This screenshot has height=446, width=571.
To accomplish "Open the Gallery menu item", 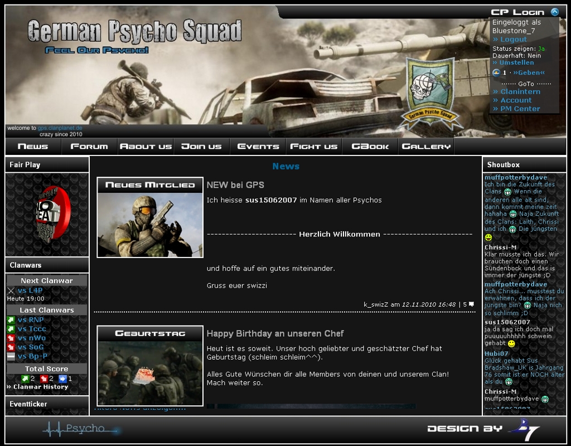I will (426, 147).
